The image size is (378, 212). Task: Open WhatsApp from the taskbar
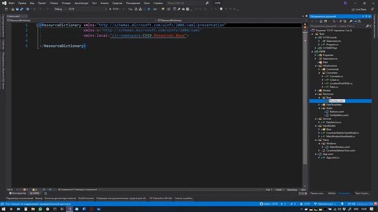click(40, 209)
